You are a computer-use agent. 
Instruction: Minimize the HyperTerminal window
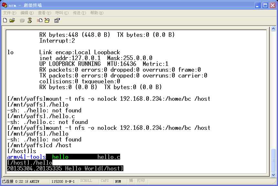coord(257,5)
